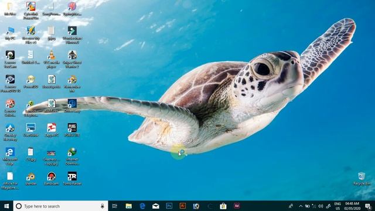Select the webcam-icon Lenovo shortcut above PowerDVD
This screenshot has height=211, width=375.
tap(10, 59)
